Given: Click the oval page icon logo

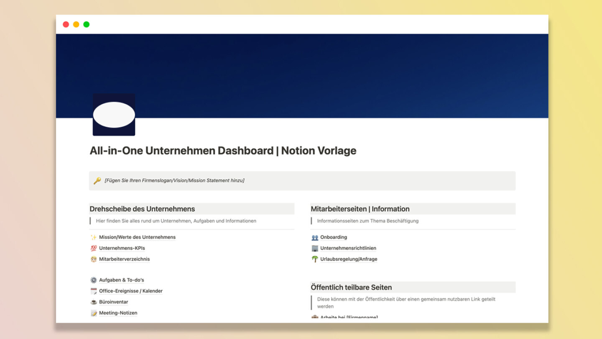Looking at the screenshot, I should click(x=114, y=115).
